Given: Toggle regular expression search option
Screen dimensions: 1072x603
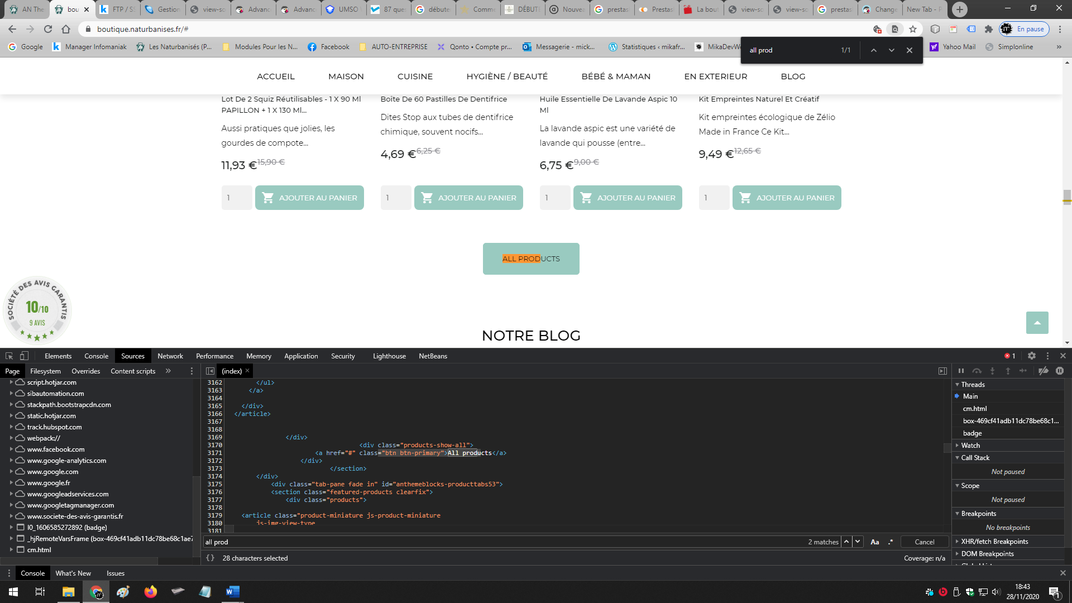Looking at the screenshot, I should (891, 542).
